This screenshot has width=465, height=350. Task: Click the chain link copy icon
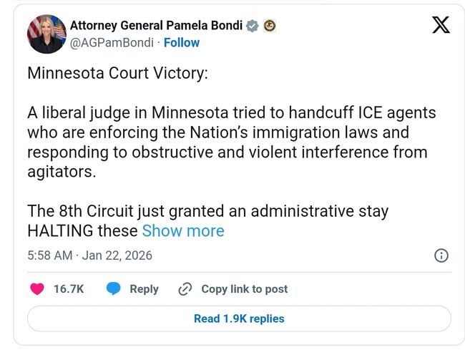[x=185, y=289]
